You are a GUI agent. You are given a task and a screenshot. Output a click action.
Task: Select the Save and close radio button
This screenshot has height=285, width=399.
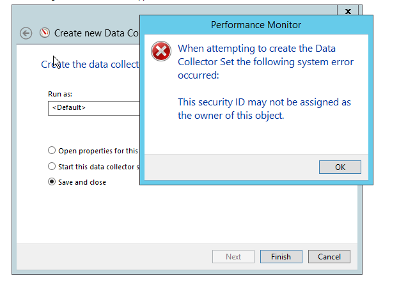(52, 181)
